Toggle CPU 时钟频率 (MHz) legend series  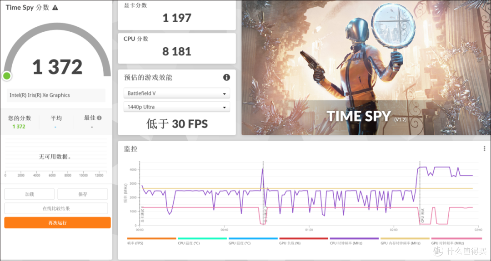346,243
